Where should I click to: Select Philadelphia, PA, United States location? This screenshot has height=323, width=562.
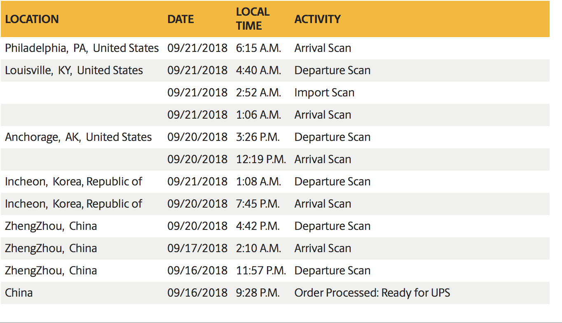click(82, 48)
